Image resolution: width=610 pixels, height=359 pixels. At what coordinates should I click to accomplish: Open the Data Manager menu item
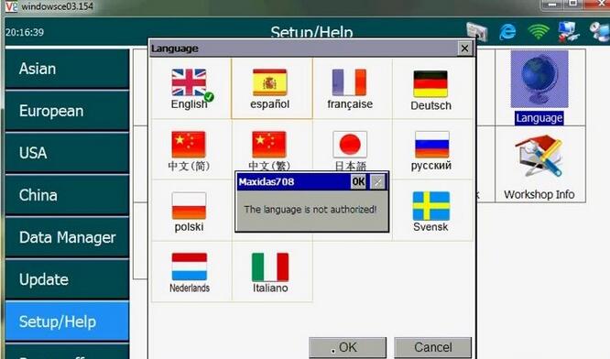(x=67, y=237)
